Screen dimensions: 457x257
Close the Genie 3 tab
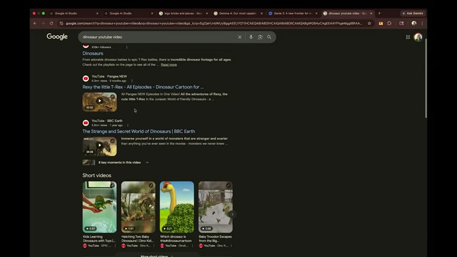pos(316,13)
